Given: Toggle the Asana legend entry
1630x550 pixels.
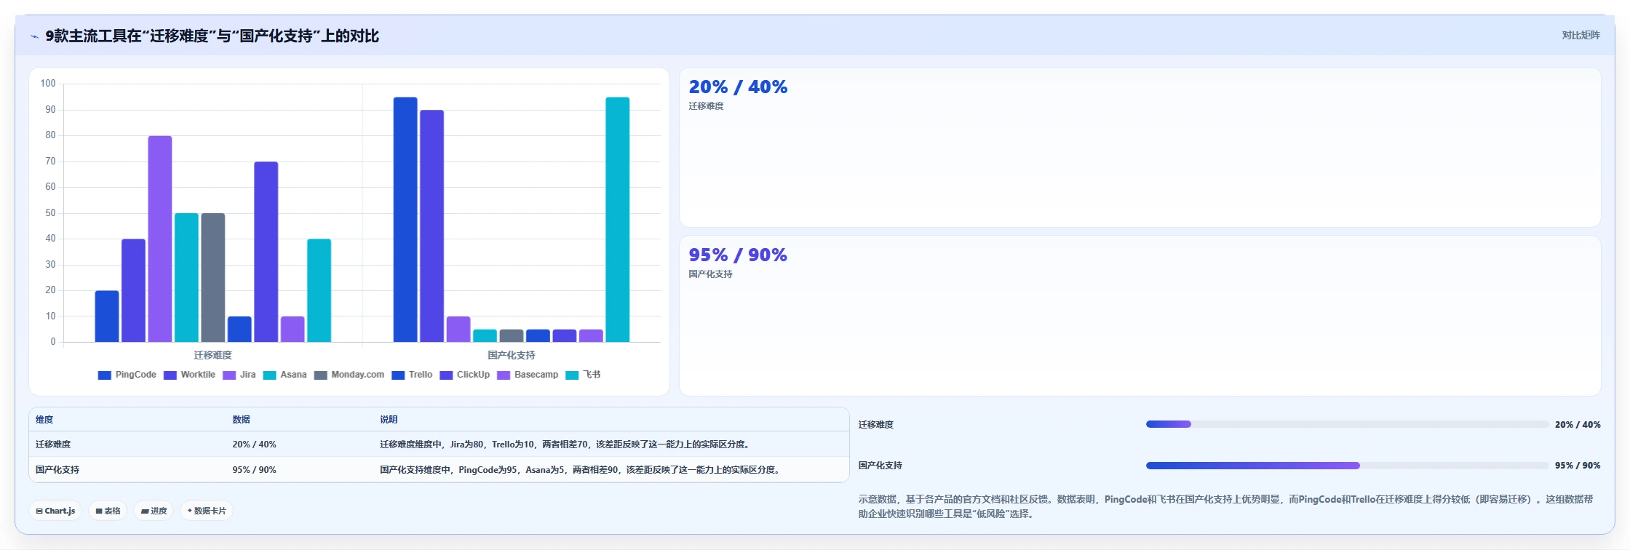Looking at the screenshot, I should 285,375.
